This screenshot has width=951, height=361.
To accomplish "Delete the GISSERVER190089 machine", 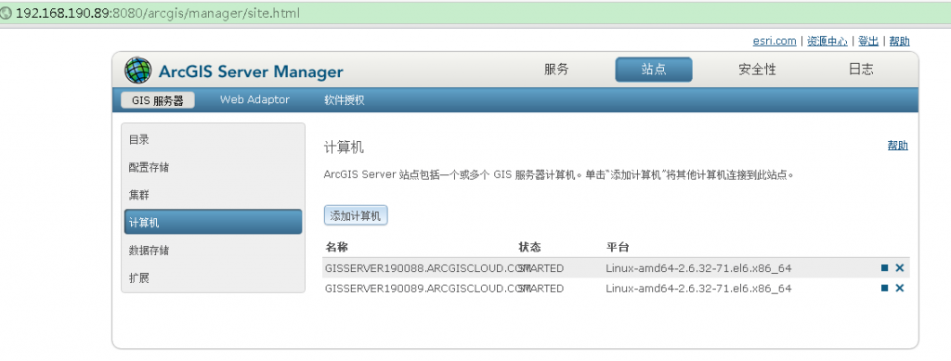I will point(899,289).
